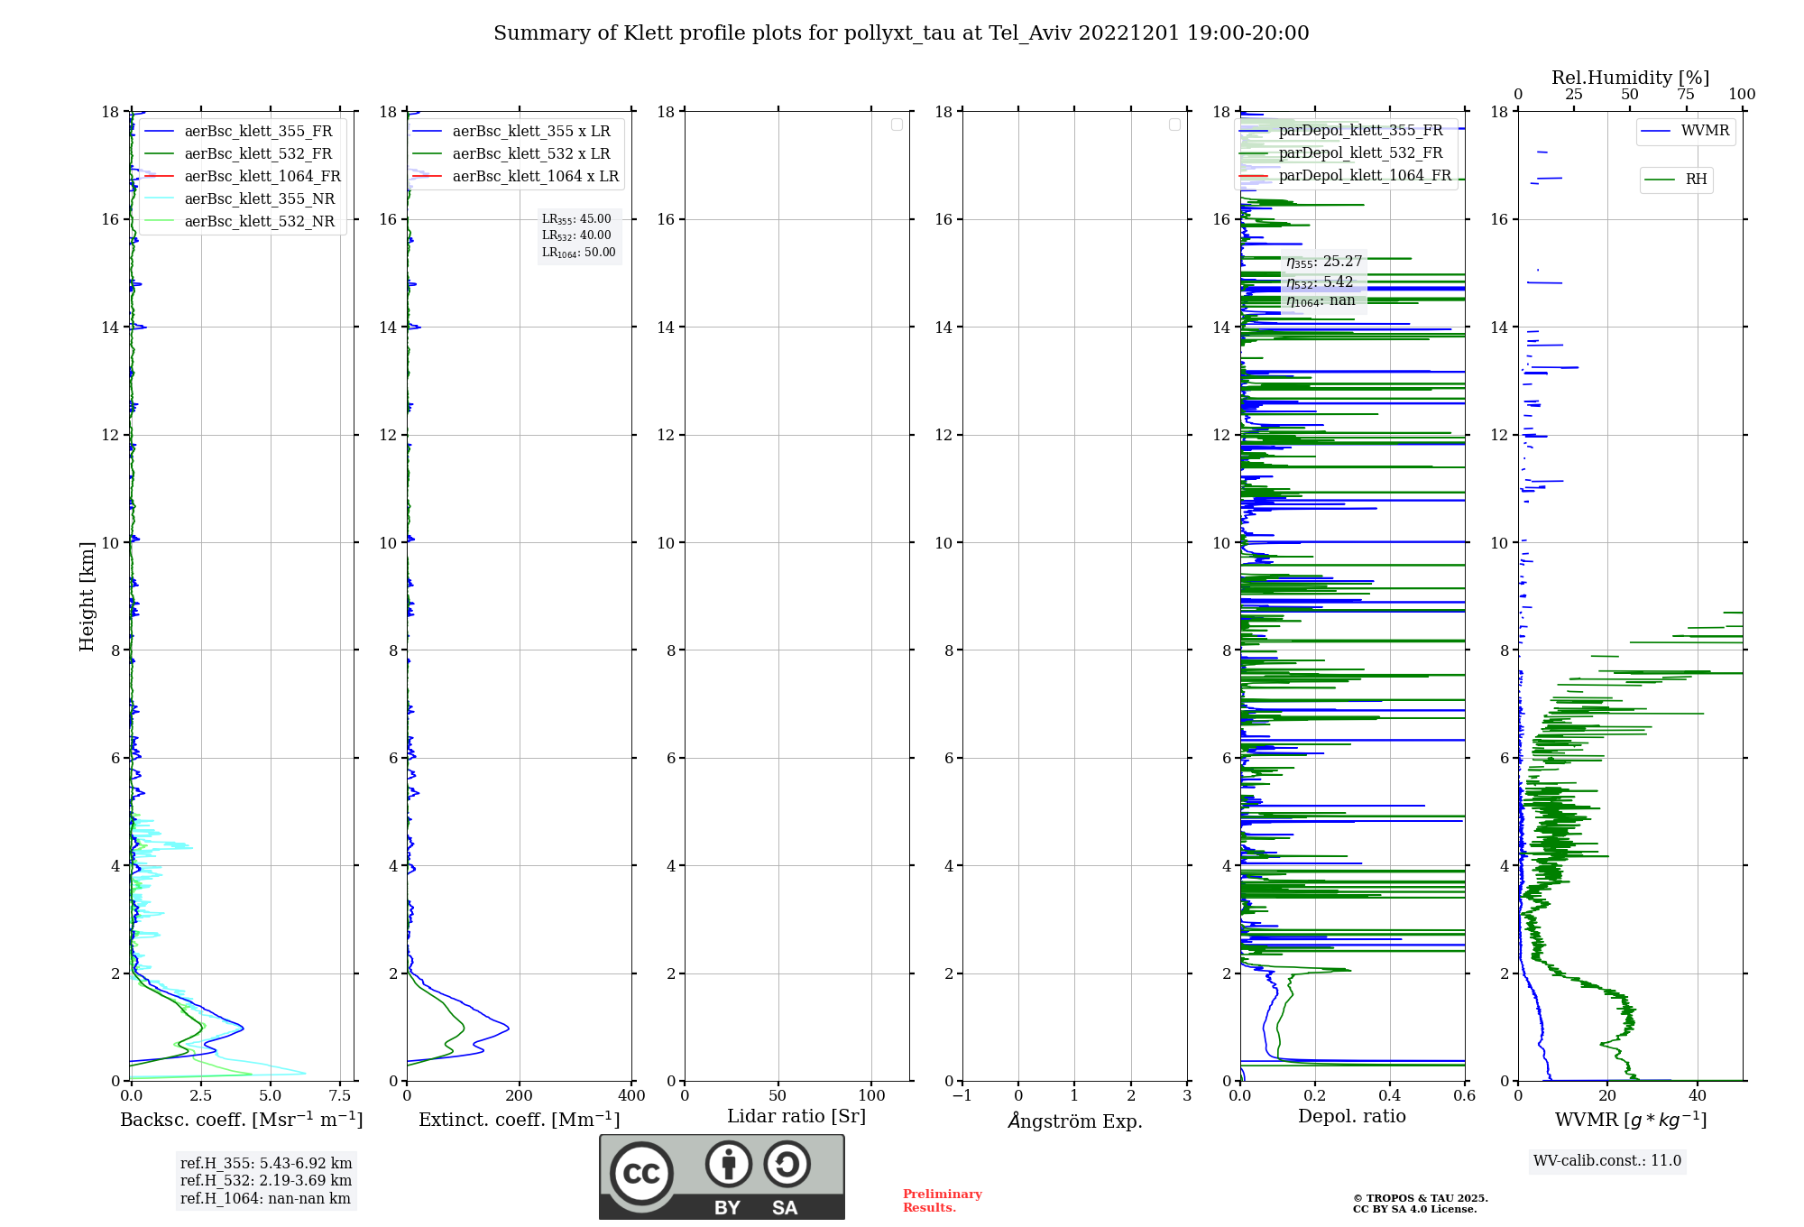Click the red Preliminary Results. notice
Screen dimensions: 1804x1227
(x=943, y=1201)
